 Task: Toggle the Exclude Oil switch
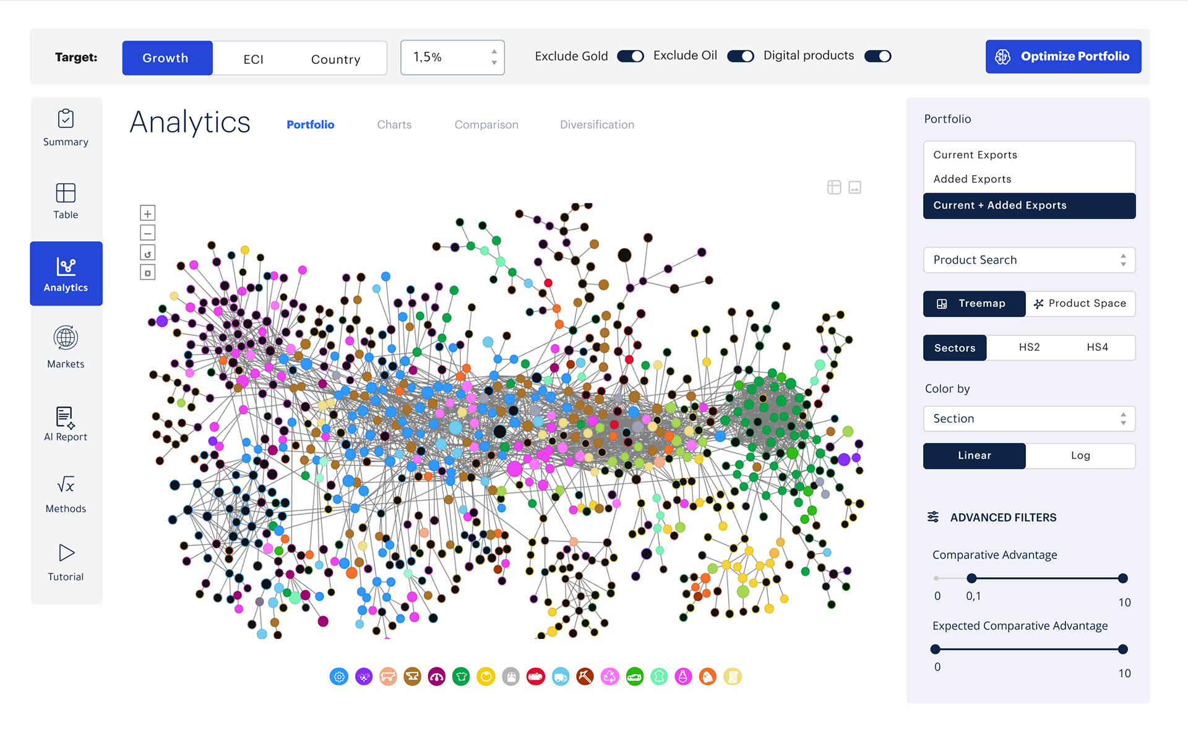click(x=740, y=56)
